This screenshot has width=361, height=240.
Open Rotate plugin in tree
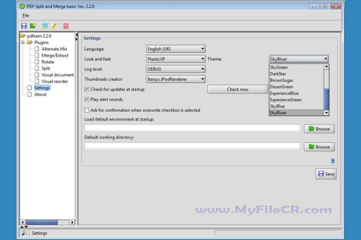click(48, 61)
